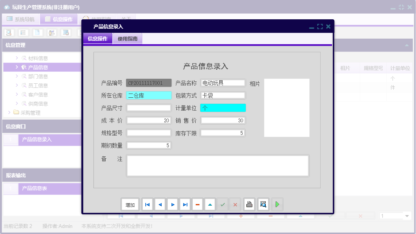Click the delete record minus icon

pyautogui.click(x=198, y=204)
